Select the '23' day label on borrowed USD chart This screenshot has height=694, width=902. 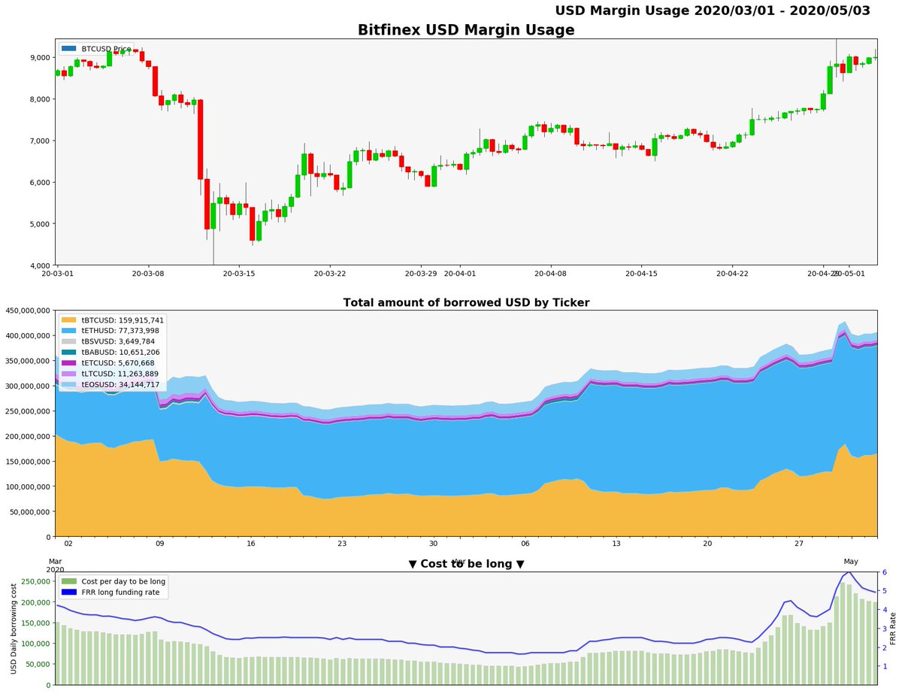[x=342, y=544]
